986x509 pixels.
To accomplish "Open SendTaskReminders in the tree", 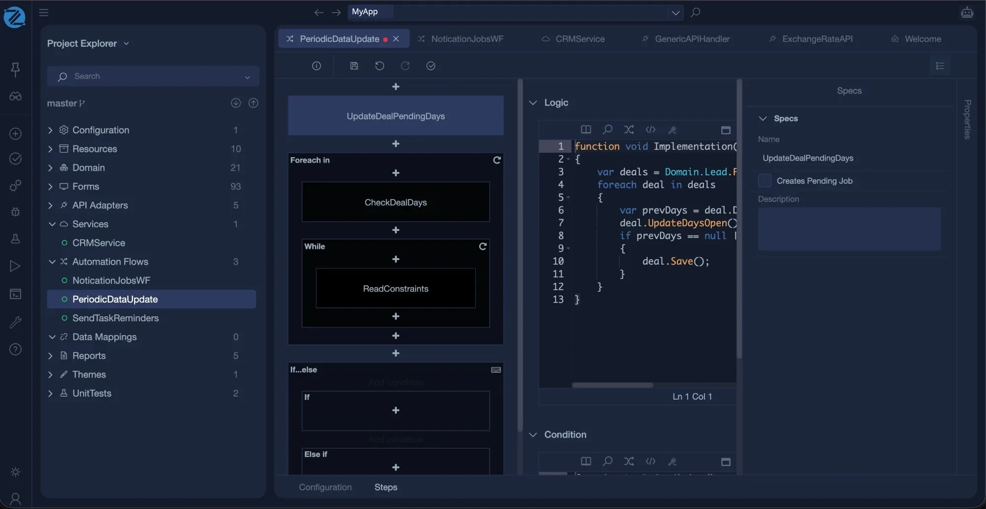I will click(x=115, y=318).
